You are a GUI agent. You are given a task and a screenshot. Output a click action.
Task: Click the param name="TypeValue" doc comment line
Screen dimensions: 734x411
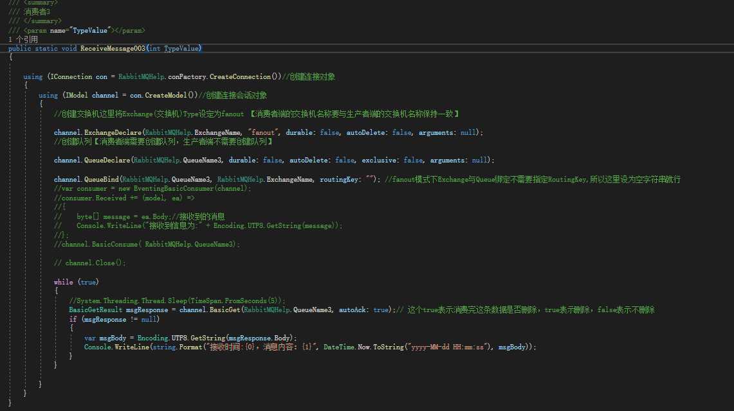(x=77, y=30)
